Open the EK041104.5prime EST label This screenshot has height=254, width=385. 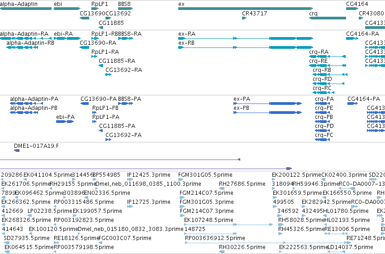pyautogui.click(x=48, y=175)
